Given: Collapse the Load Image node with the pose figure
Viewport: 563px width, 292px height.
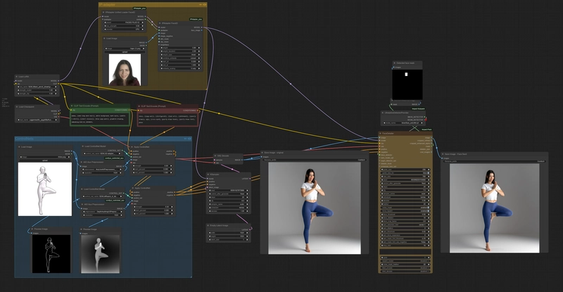Looking at the screenshot, I should pos(20,147).
